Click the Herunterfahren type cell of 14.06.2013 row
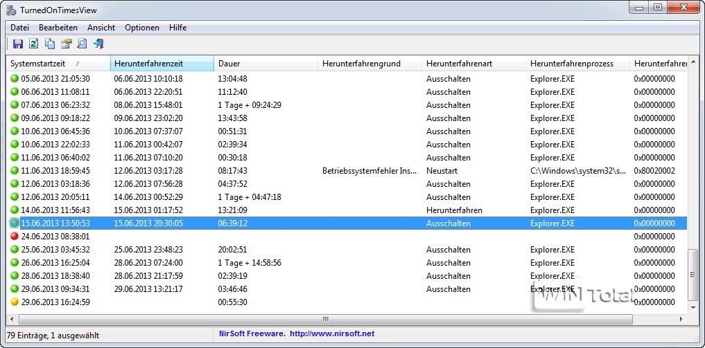The height and width of the screenshot is (348, 705). point(454,210)
